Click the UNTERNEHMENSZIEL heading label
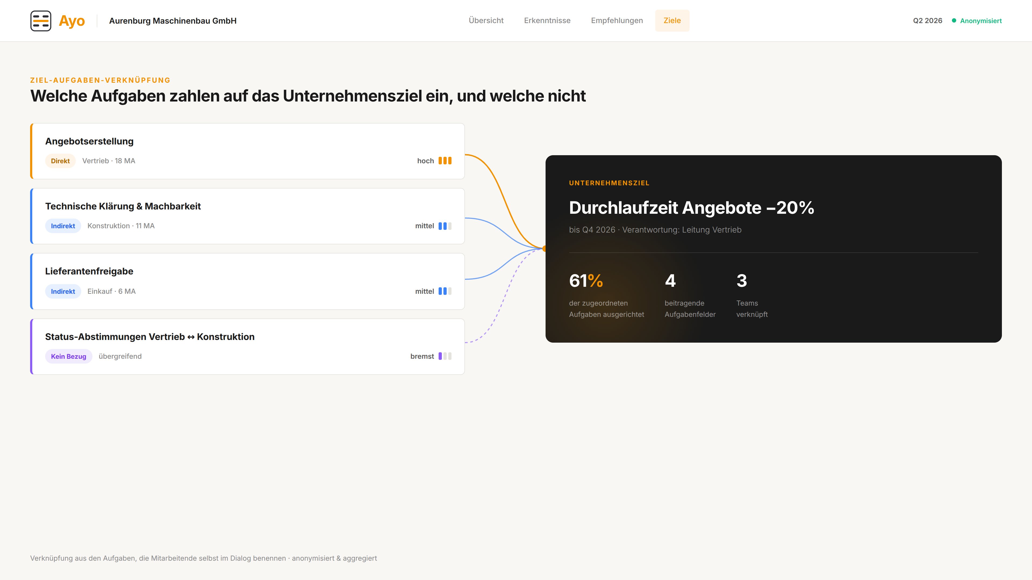Viewport: 1032px width, 580px height. [x=609, y=183]
